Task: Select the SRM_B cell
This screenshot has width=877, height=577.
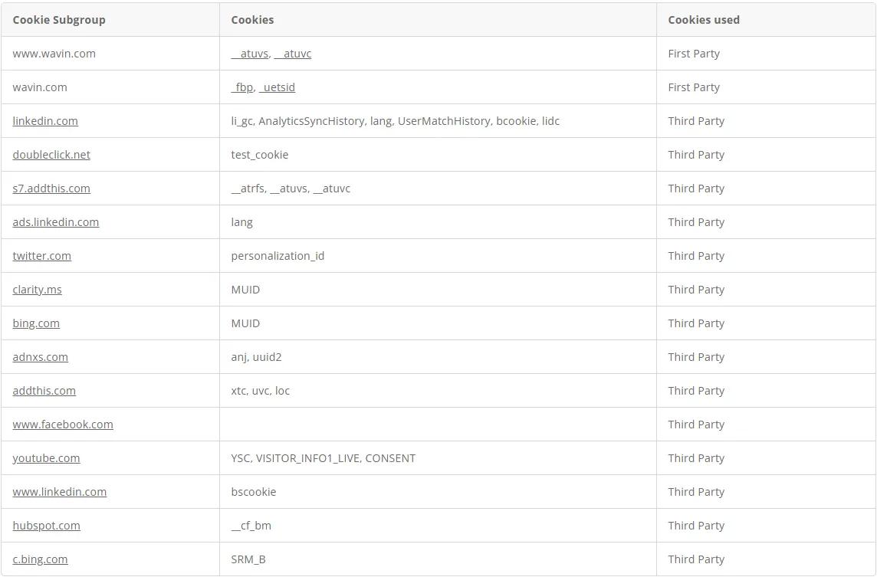Action: click(438, 559)
